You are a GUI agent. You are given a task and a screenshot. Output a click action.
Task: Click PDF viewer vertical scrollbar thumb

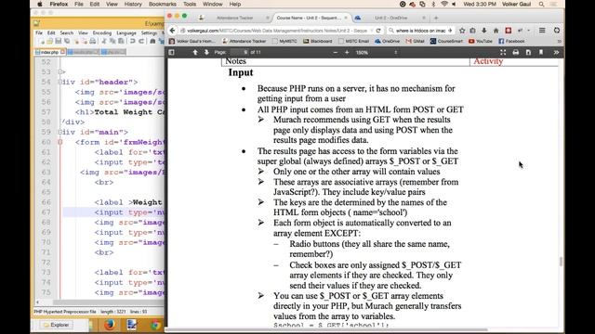561,262
